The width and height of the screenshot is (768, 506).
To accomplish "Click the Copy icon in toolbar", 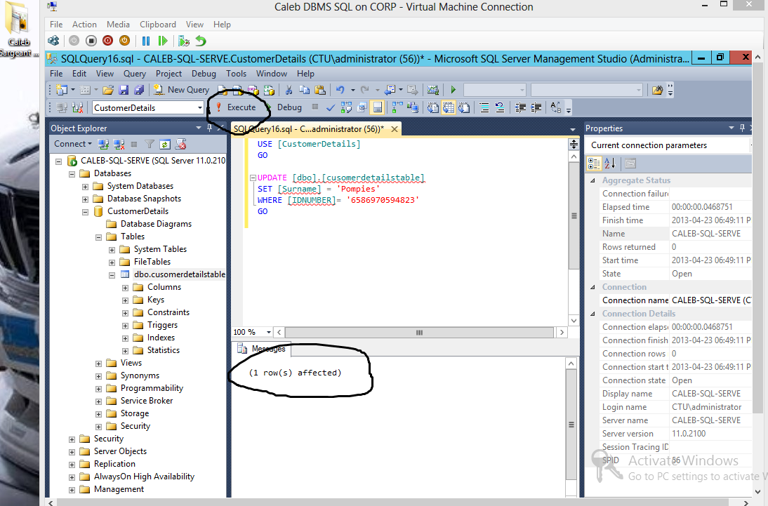I will coord(304,90).
